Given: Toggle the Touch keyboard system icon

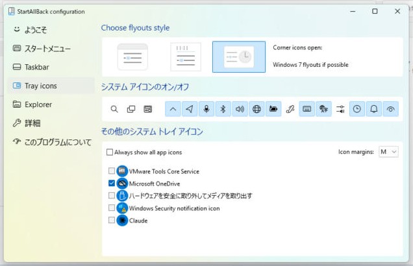Looking at the screenshot, I should click(x=307, y=109).
